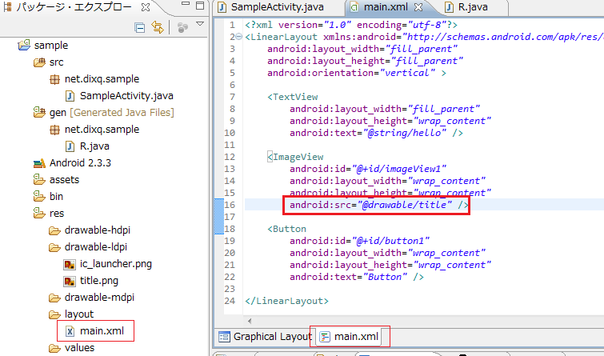Viewport: 604px width, 356px height.
Task: Click the assets folder icon
Action: click(x=39, y=179)
